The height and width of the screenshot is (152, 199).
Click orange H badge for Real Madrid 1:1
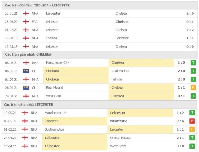(x=193, y=88)
